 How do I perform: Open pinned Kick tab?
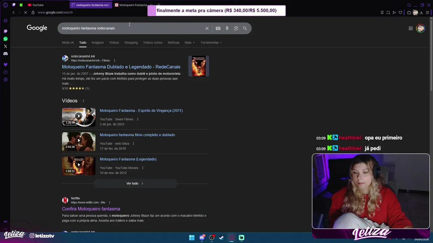pos(21,5)
